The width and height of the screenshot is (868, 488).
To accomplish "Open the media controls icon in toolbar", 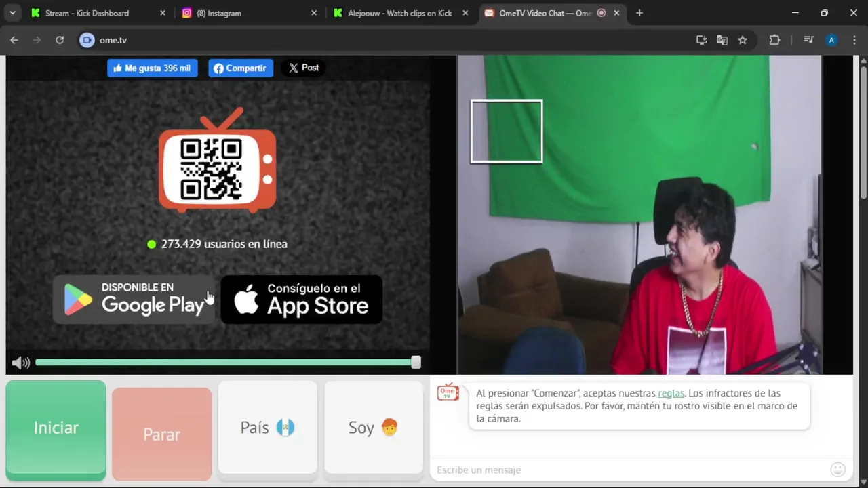I will click(808, 40).
